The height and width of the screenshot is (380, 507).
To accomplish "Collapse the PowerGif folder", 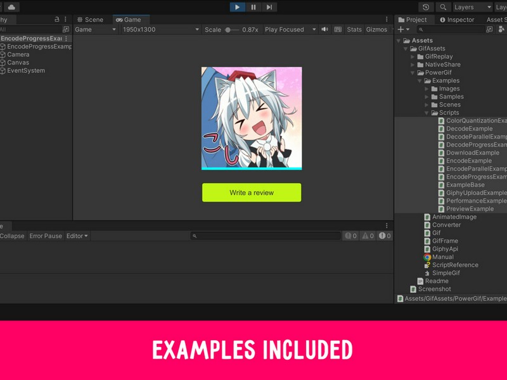I will pos(413,73).
